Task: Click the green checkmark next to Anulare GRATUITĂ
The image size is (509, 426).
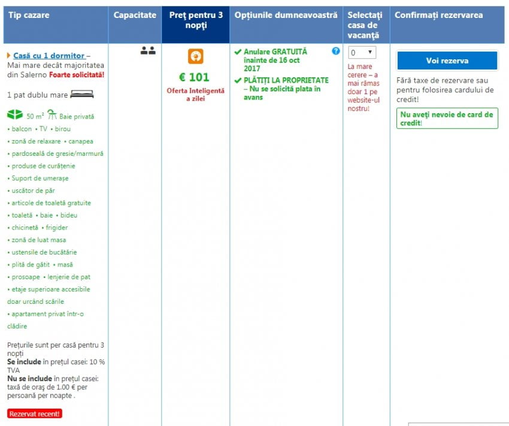Action: click(238, 52)
